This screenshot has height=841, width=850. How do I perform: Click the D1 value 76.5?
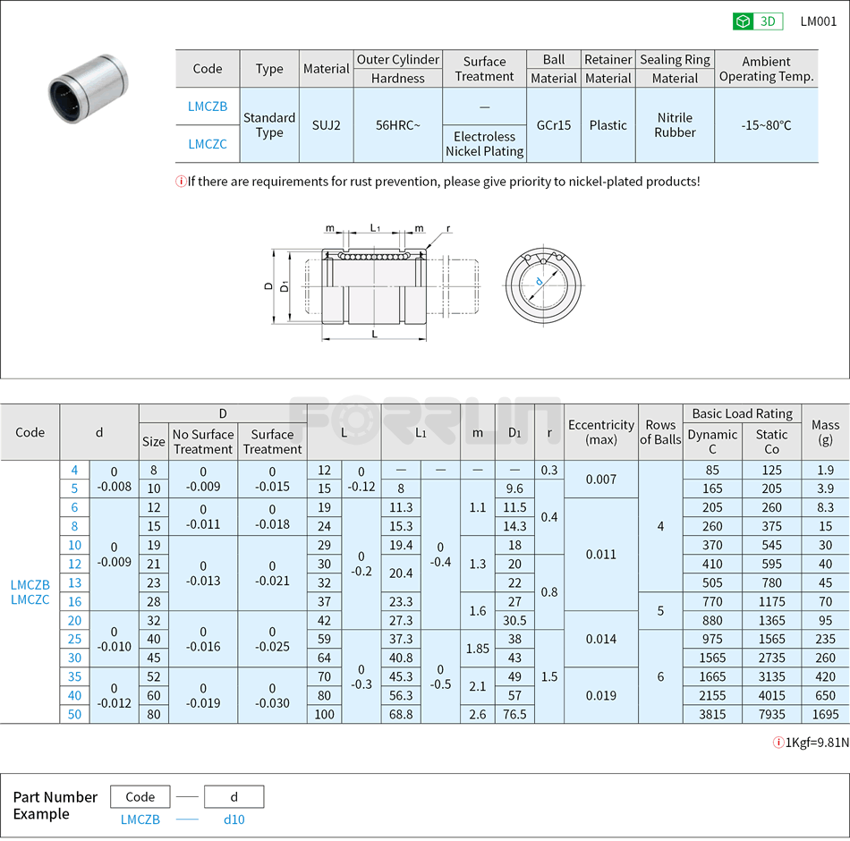(x=514, y=715)
